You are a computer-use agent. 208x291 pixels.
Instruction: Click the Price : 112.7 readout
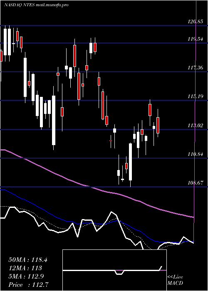[29, 285]
